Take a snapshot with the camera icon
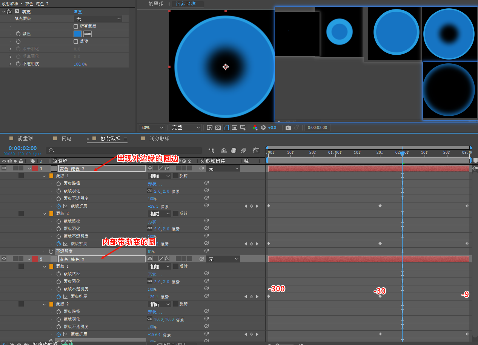478x345 pixels. tap(288, 127)
